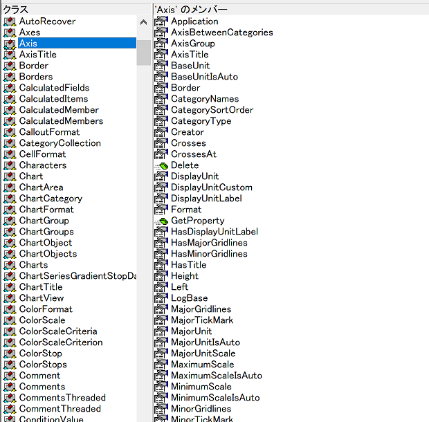This screenshot has width=429, height=422.
Task: Choose the MinimumScaleIsAuto member
Action: tap(215, 398)
